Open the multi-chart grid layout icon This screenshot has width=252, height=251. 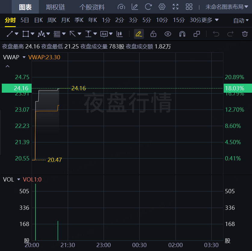point(189,7)
